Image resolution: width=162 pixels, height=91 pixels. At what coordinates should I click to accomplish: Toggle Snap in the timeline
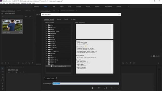13,72
